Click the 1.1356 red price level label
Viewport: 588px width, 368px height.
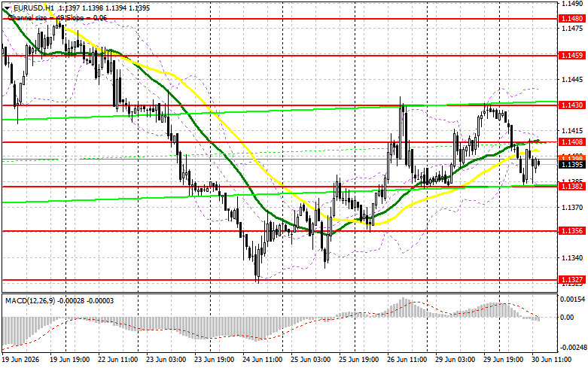572,231
